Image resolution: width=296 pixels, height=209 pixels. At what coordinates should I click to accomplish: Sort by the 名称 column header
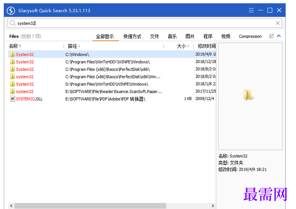(15, 46)
